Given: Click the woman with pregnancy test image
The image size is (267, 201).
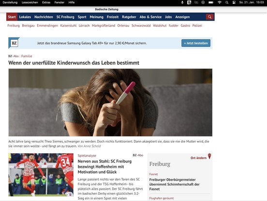Looking at the screenshot, I should 110,103.
